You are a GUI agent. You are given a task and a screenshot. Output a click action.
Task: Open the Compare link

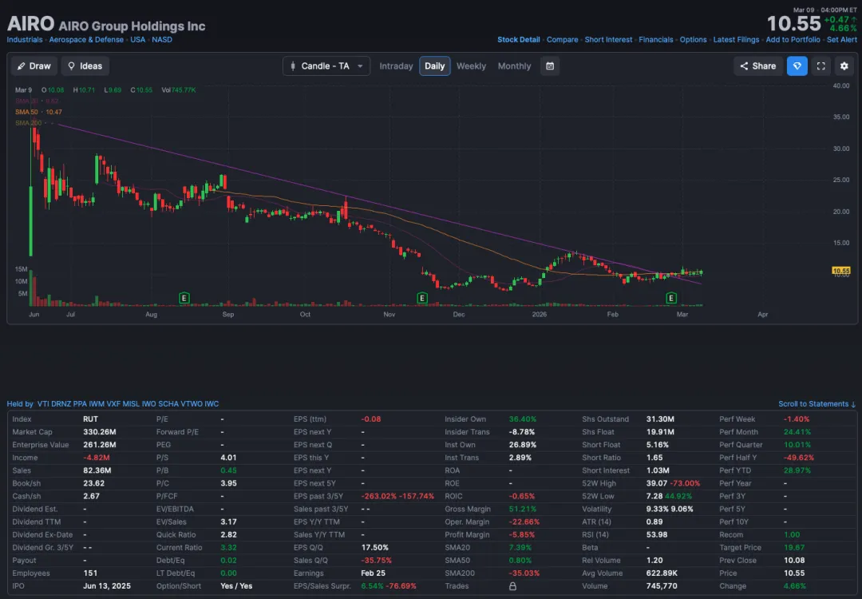(563, 40)
